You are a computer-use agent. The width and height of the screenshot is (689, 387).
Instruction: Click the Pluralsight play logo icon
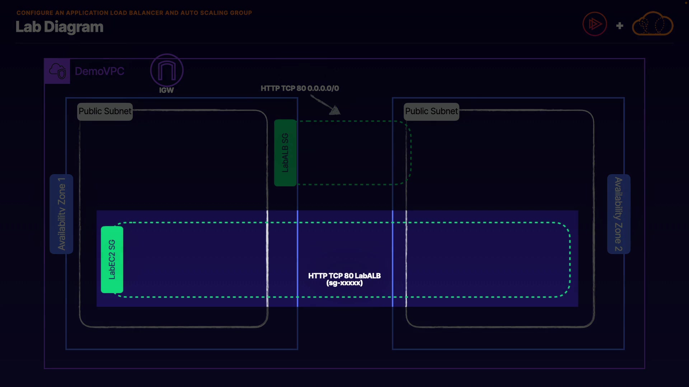(595, 24)
